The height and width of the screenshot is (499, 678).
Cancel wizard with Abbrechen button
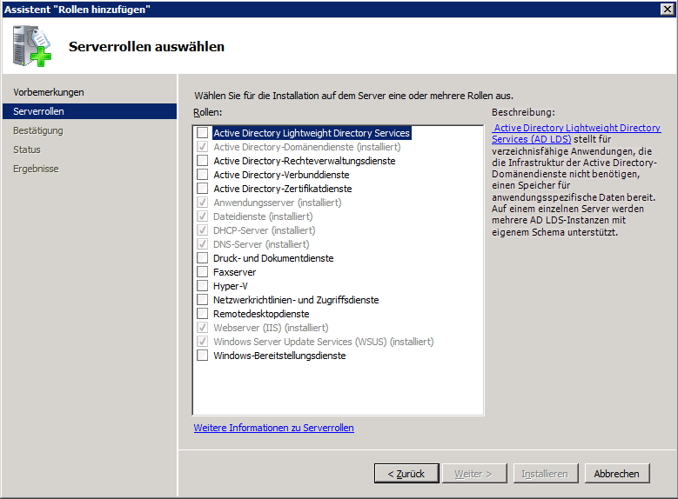[x=616, y=474]
